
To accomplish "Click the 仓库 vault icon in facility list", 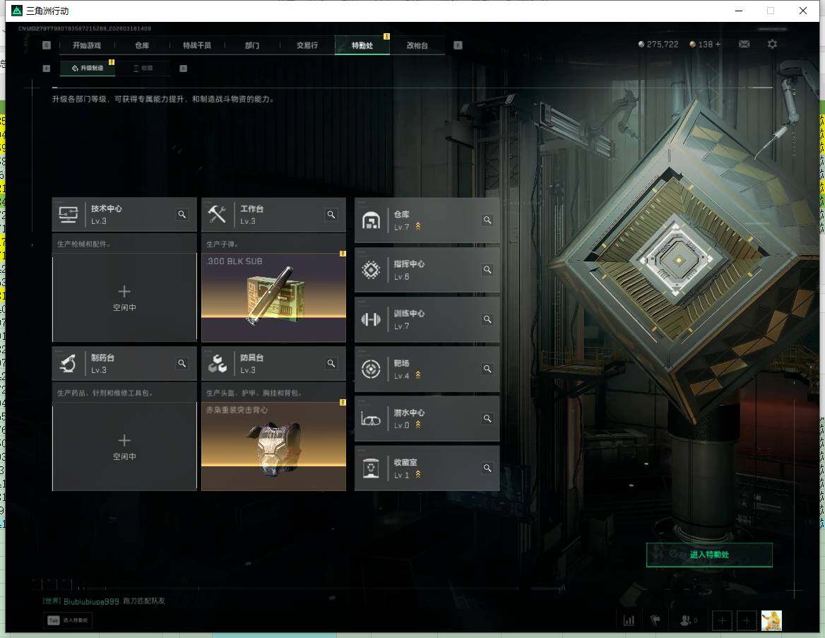I will (x=371, y=220).
